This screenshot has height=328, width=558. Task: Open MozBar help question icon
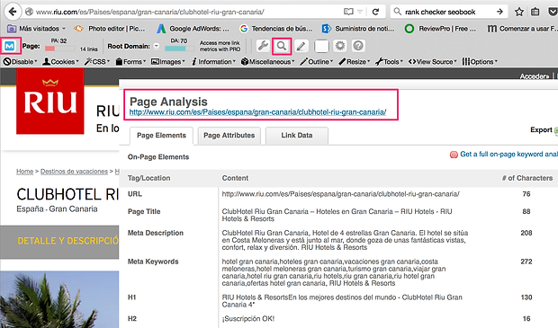(x=358, y=46)
